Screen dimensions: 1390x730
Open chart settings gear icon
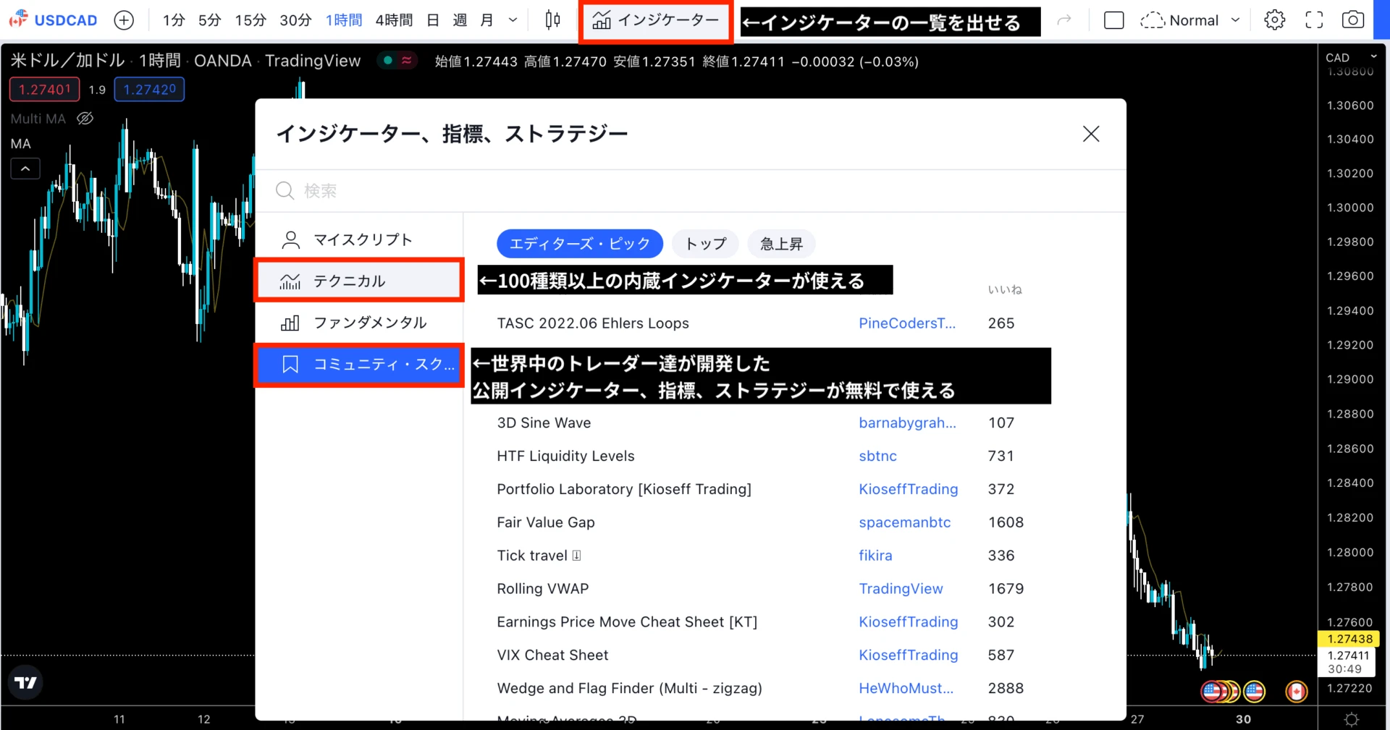pos(1274,20)
